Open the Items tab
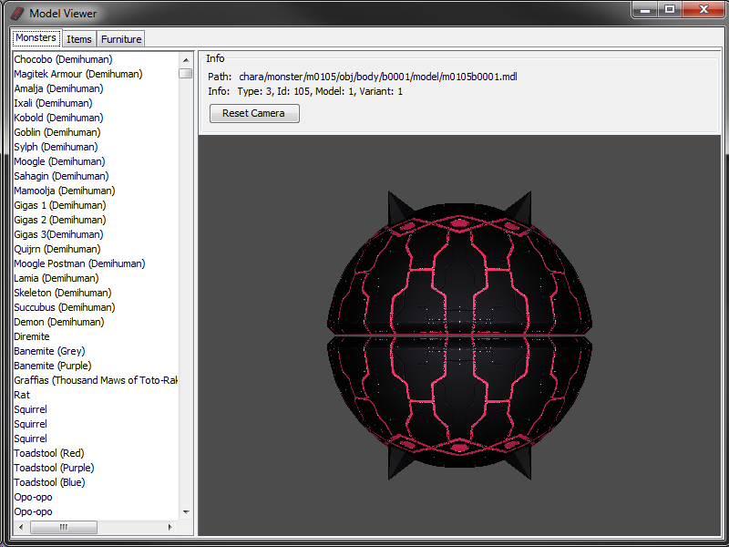The height and width of the screenshot is (547, 729). click(x=79, y=39)
